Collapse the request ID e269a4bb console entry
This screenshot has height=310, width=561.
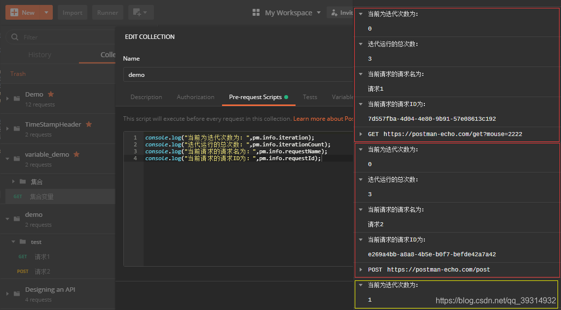pos(361,240)
